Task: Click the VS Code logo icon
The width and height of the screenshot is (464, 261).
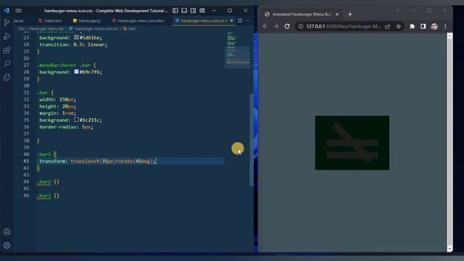Action: [x=7, y=10]
